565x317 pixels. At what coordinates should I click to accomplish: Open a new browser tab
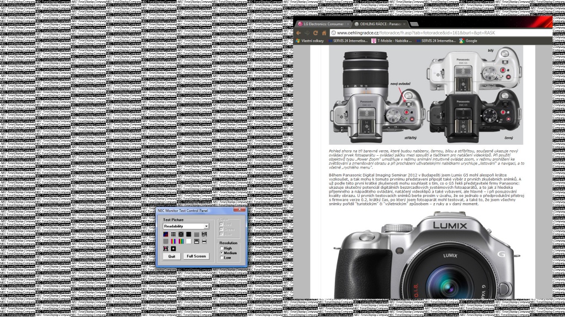tap(414, 24)
